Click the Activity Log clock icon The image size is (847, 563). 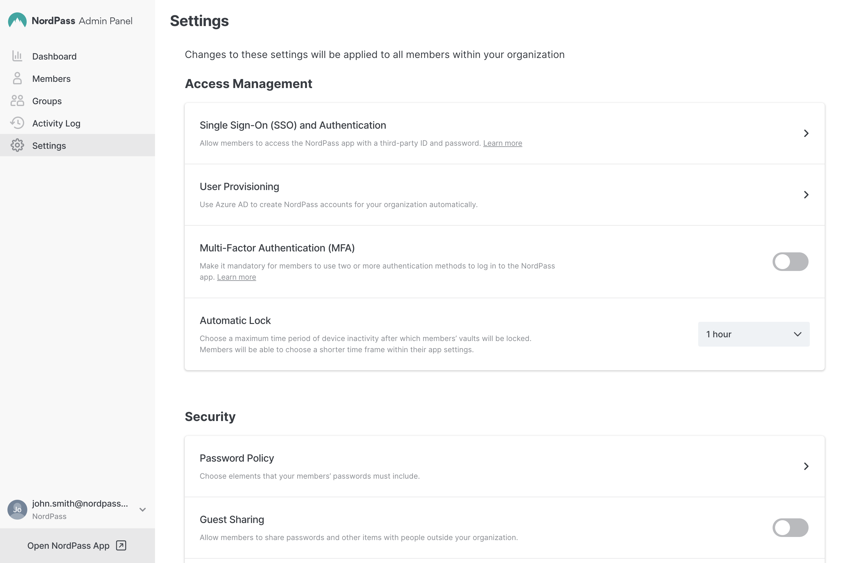coord(17,123)
